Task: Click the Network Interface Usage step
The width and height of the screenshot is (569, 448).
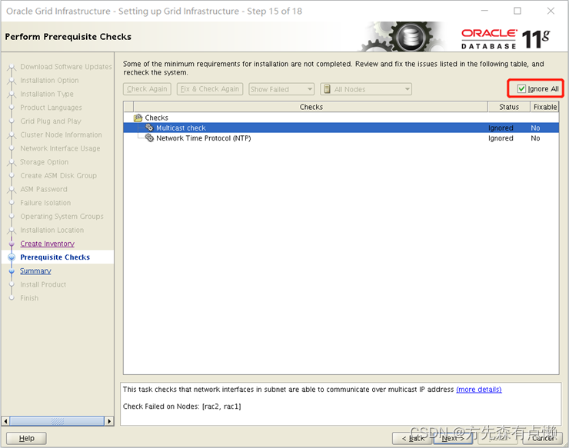Action: (x=60, y=148)
